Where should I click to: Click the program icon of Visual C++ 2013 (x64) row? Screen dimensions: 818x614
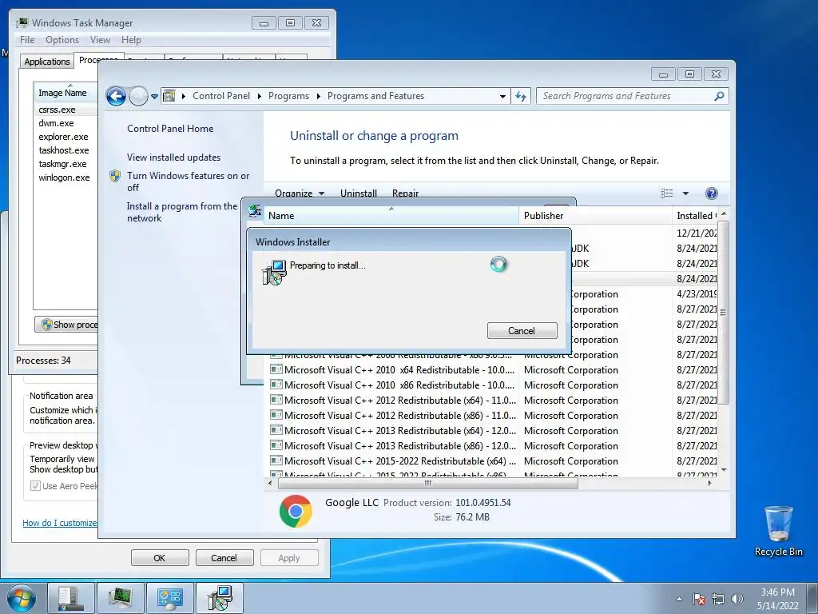tap(276, 430)
